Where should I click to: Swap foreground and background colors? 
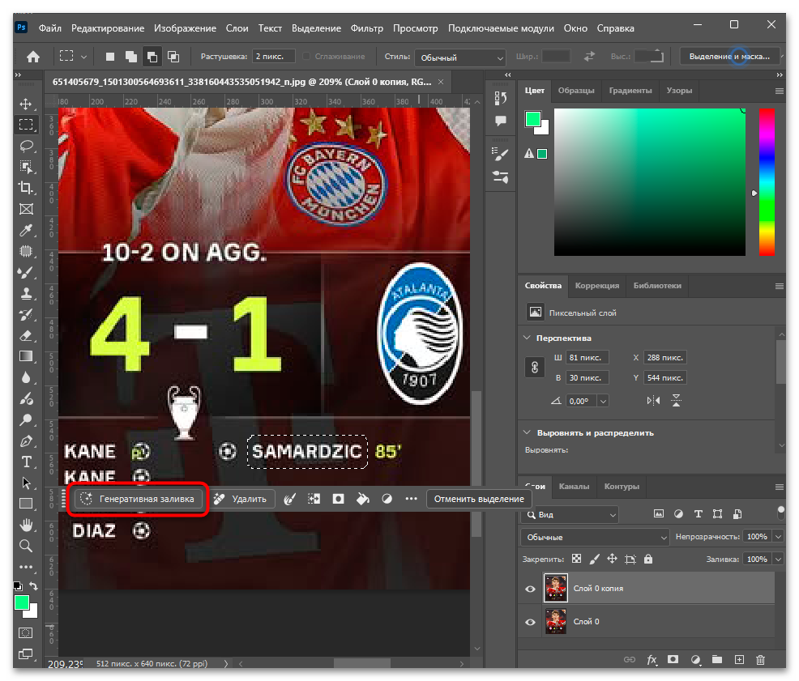click(x=34, y=586)
